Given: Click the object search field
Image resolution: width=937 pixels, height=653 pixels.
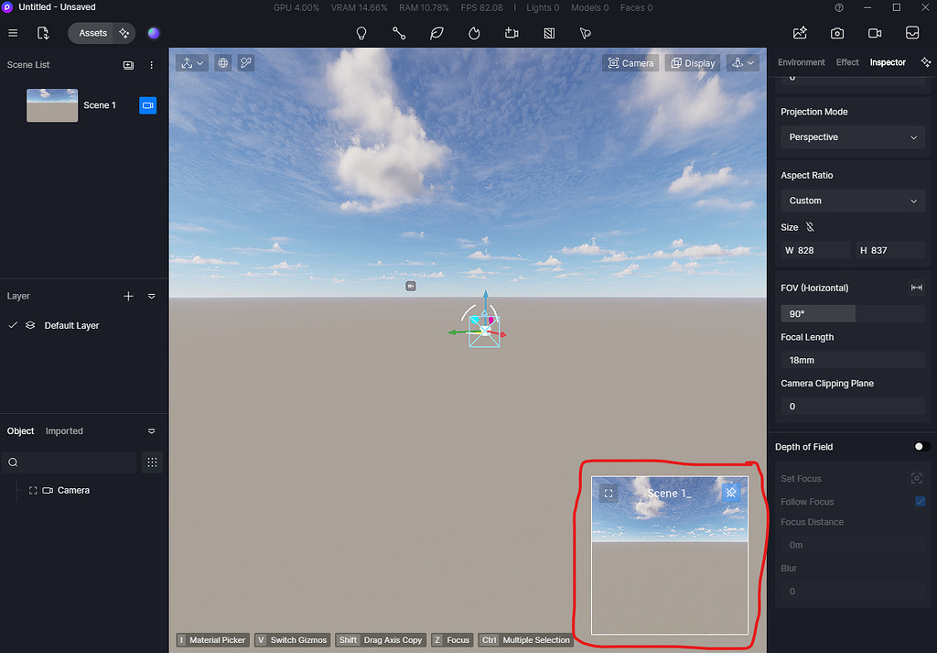Looking at the screenshot, I should click(x=70, y=463).
